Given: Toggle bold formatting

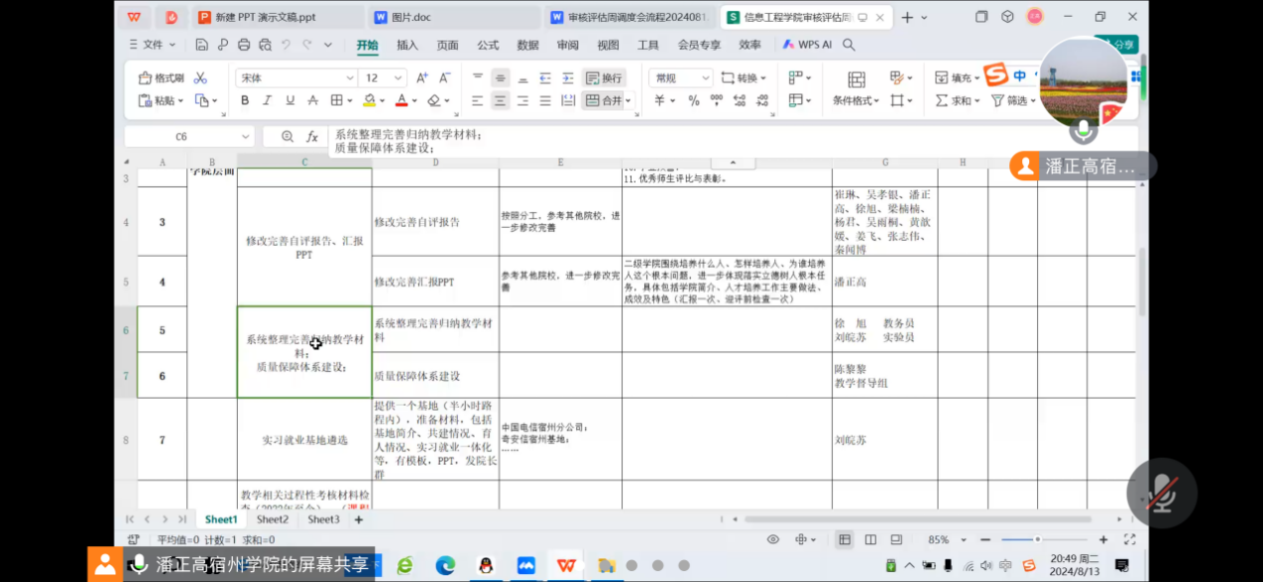Looking at the screenshot, I should (x=245, y=100).
